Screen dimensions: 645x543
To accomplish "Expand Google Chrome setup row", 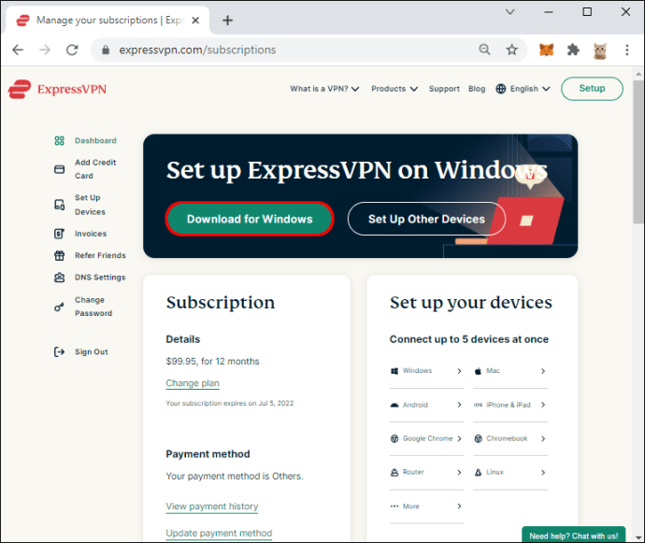I will pos(426,438).
